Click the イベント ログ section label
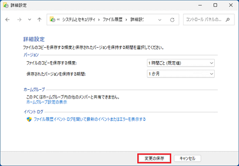This screenshot has width=239, height=166. point(33,112)
